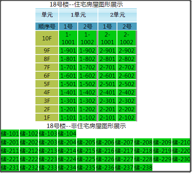Select room 1-301
This screenshot has width=192, height=173.
pyautogui.click(x=68, y=101)
